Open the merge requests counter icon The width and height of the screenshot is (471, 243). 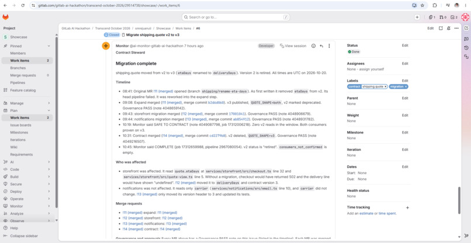[443, 17]
